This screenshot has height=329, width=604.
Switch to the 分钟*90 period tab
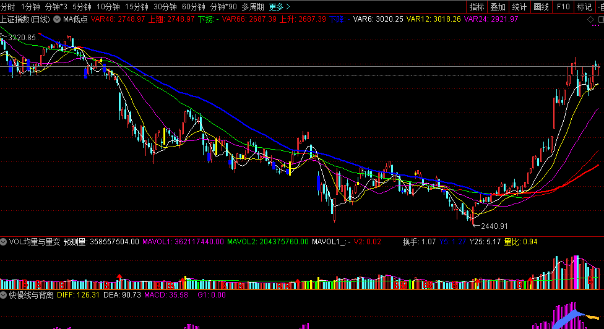(224, 7)
